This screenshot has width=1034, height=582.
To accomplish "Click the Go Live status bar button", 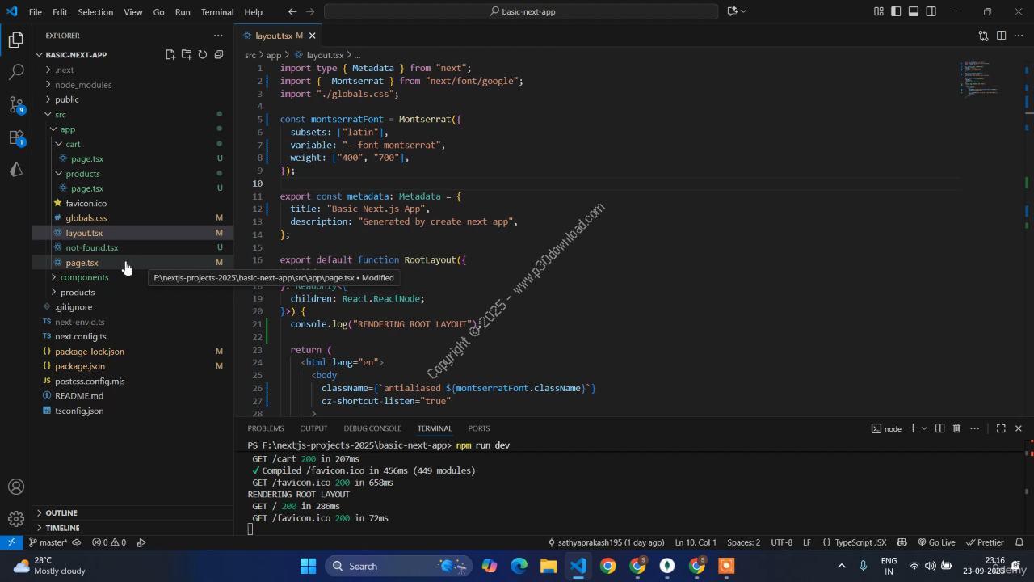I will pos(935,542).
